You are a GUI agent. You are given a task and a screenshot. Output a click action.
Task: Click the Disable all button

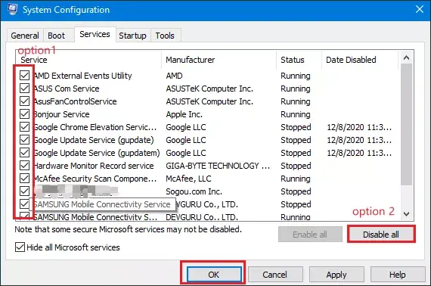[381, 235]
